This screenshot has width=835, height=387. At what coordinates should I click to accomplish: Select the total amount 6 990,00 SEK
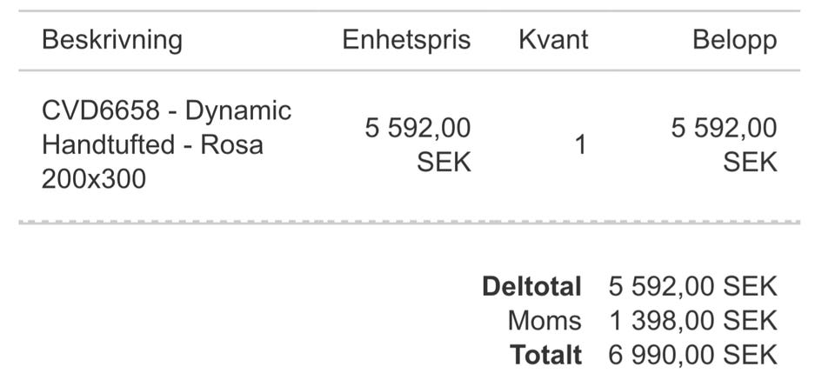[x=692, y=355]
